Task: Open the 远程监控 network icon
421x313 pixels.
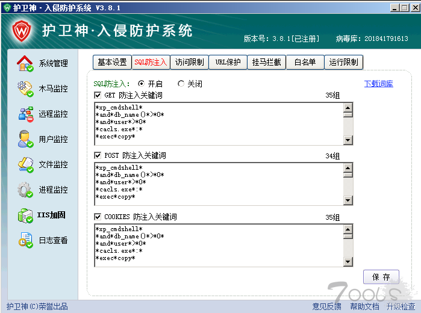Action: [26, 114]
